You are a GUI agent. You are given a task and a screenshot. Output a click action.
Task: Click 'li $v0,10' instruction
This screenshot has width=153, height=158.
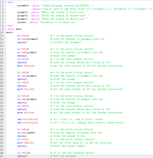point(23,153)
